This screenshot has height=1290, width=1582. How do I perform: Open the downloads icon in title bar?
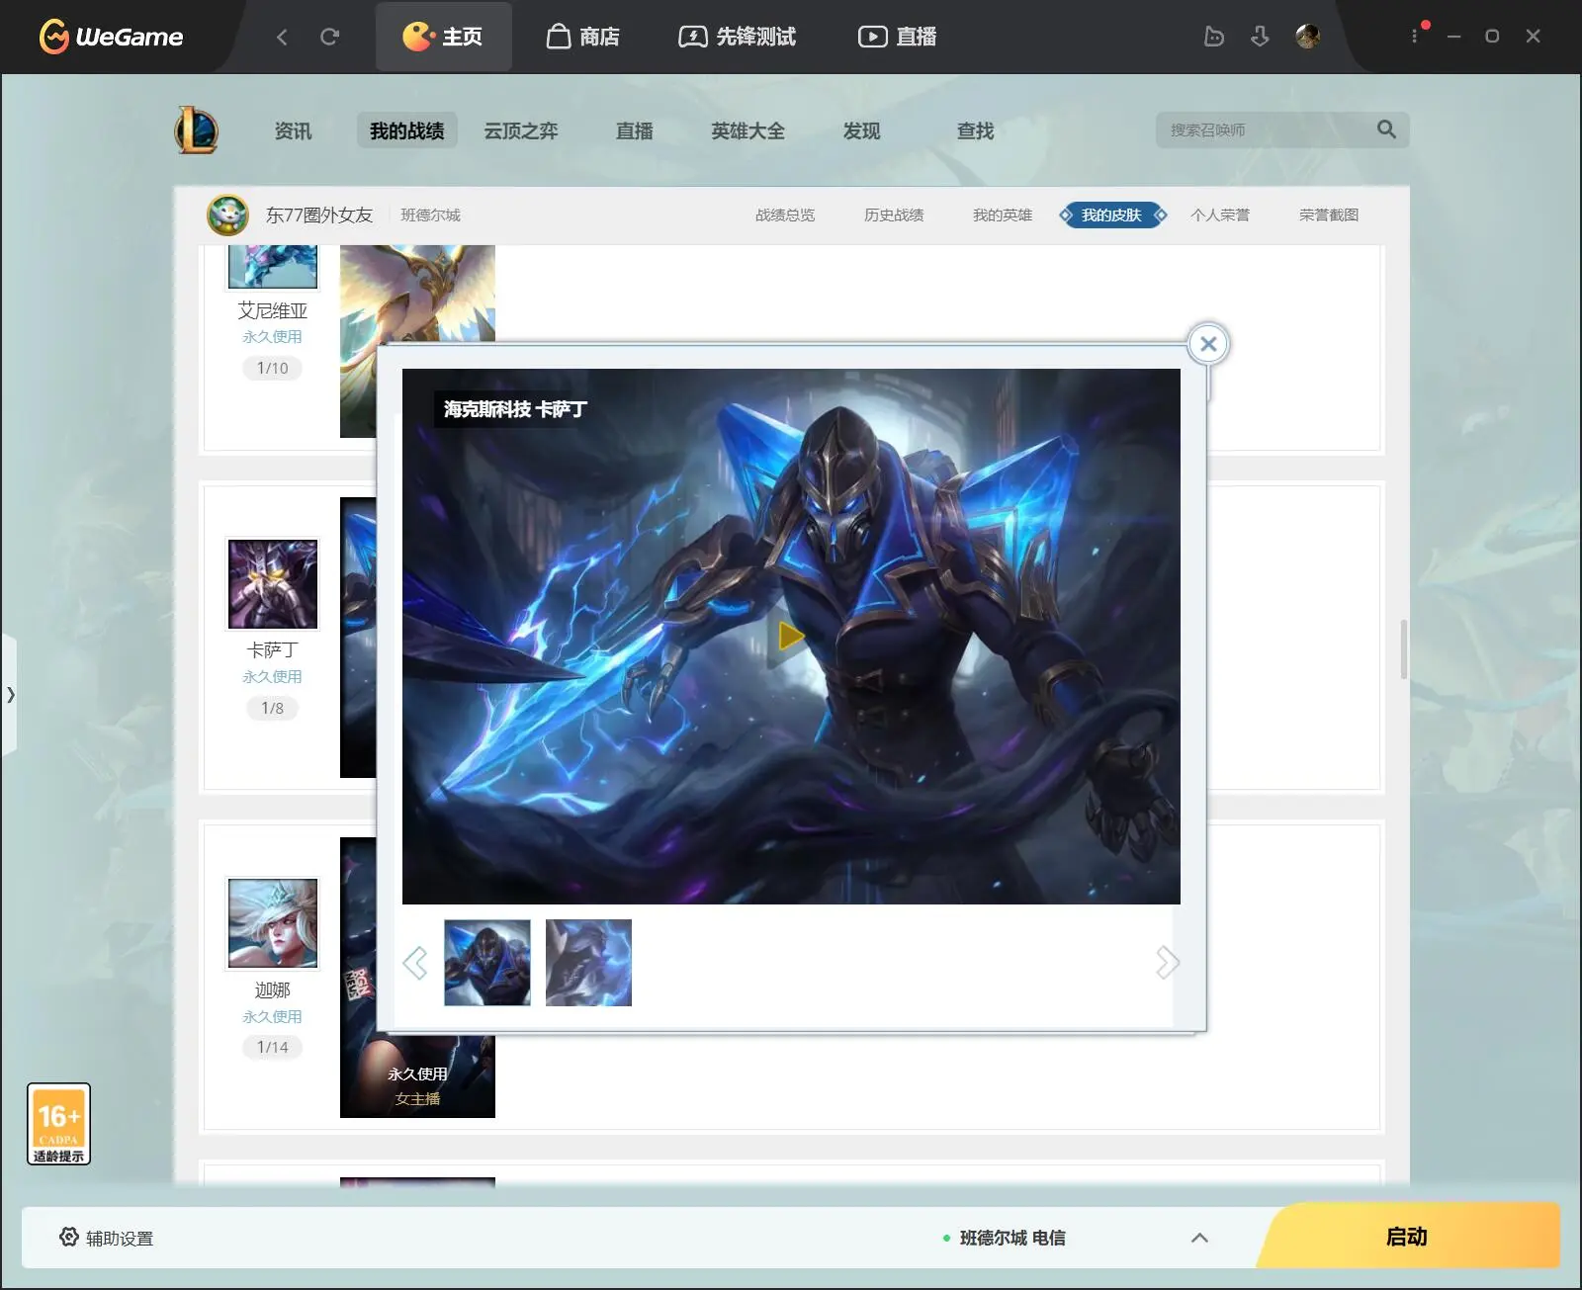[x=1260, y=37]
